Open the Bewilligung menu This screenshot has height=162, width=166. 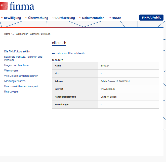click(x=13, y=18)
